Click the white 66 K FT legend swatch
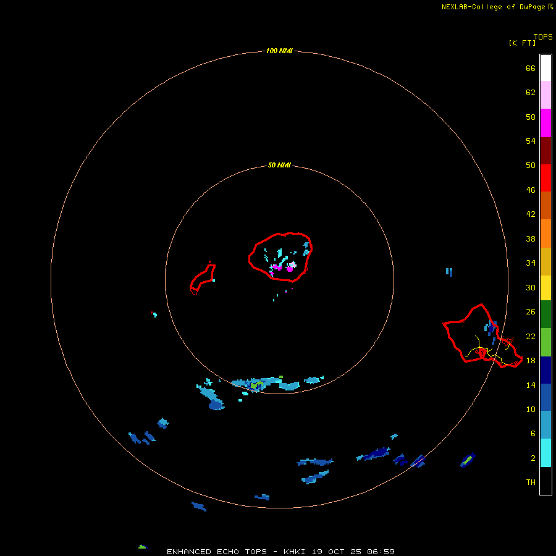Viewport: 556px width, 556px height. 545,68
